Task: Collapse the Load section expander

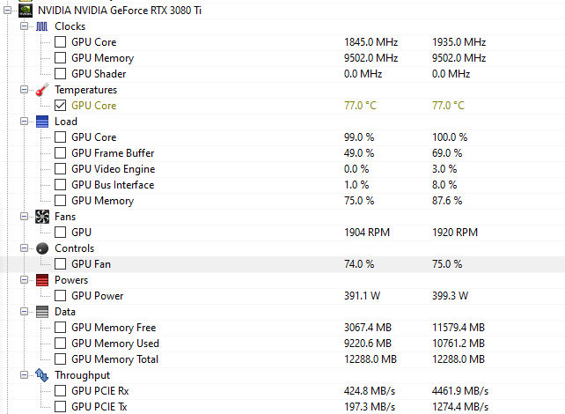Action: click(25, 122)
